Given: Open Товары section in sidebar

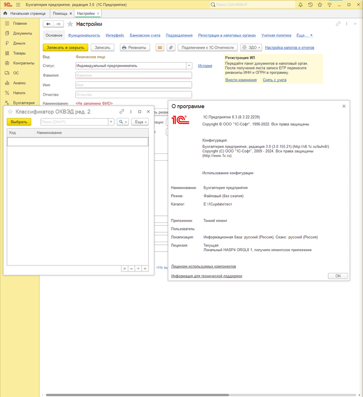Looking at the screenshot, I should (19, 53).
